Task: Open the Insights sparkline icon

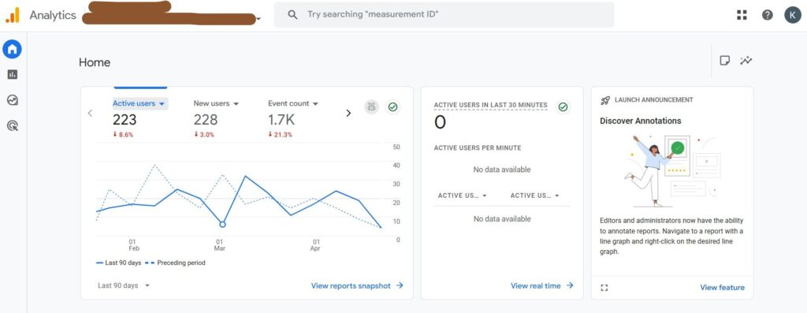Action: (746, 61)
